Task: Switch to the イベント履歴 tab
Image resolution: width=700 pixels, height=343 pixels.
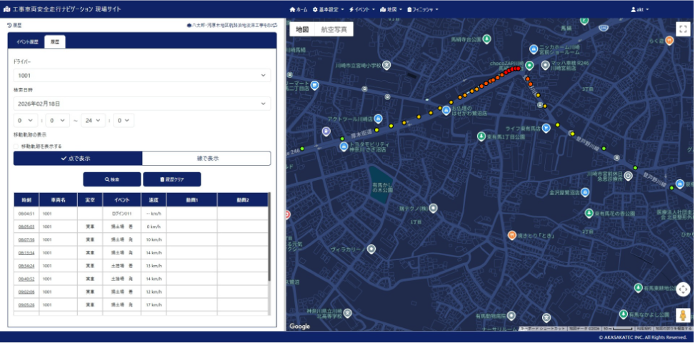Action: click(28, 42)
